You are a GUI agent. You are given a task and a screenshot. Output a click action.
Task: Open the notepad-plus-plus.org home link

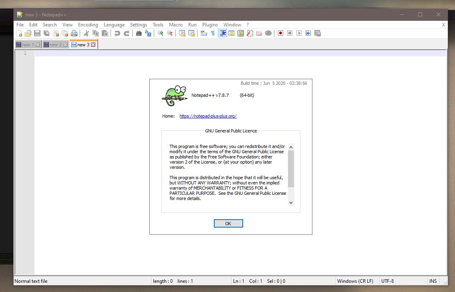208,116
